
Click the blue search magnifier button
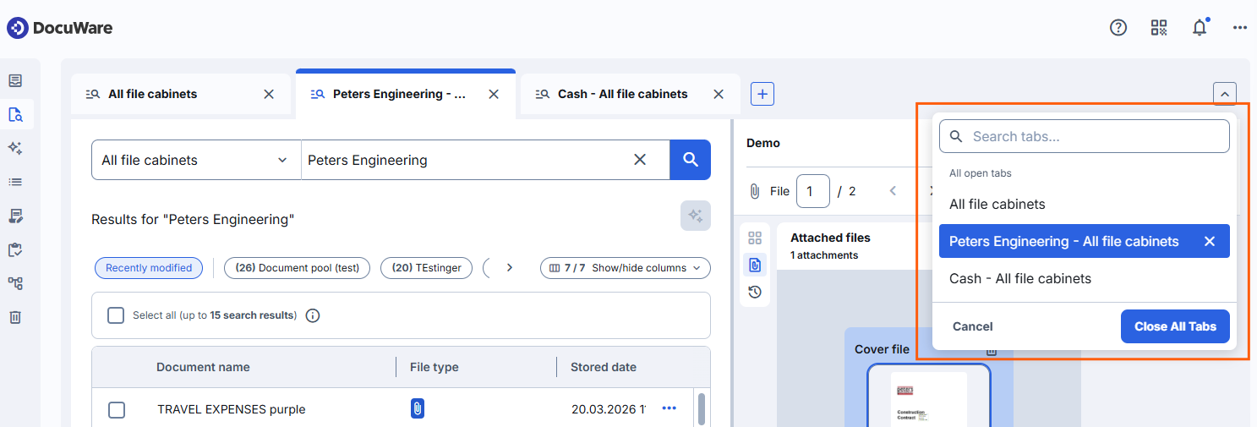click(691, 160)
